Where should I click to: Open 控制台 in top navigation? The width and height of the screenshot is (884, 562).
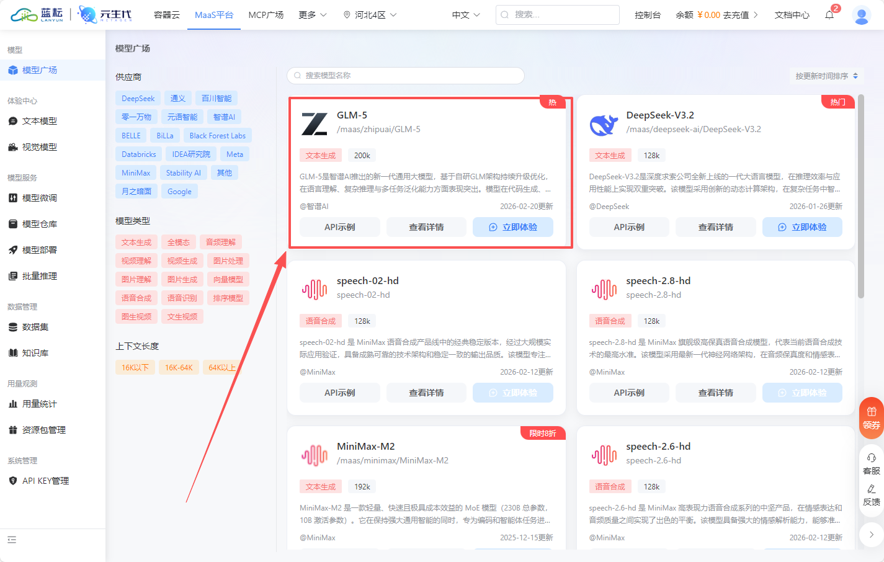[648, 15]
